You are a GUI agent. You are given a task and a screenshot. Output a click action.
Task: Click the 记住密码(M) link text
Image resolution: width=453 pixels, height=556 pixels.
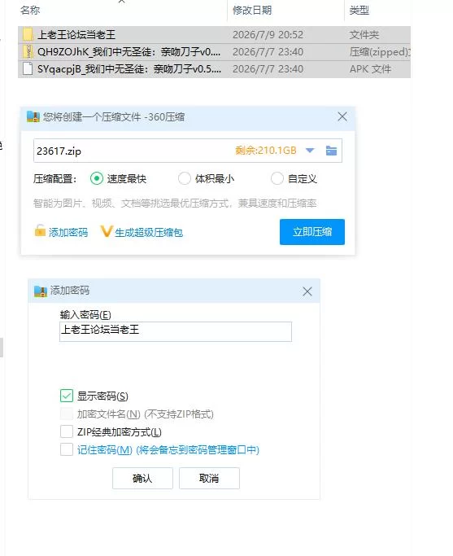point(105,450)
